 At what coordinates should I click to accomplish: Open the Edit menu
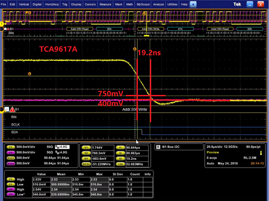coord(12,4)
